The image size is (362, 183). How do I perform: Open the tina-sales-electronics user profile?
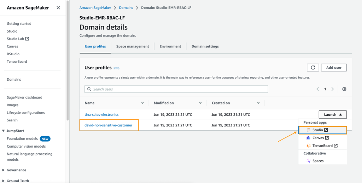coord(101,114)
